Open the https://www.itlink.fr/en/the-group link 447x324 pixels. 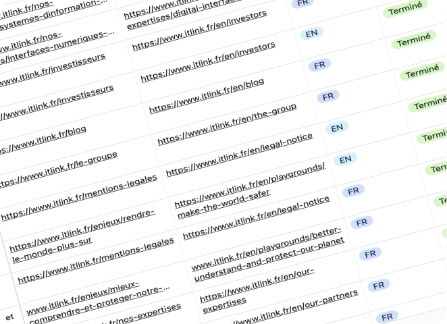[x=227, y=124]
